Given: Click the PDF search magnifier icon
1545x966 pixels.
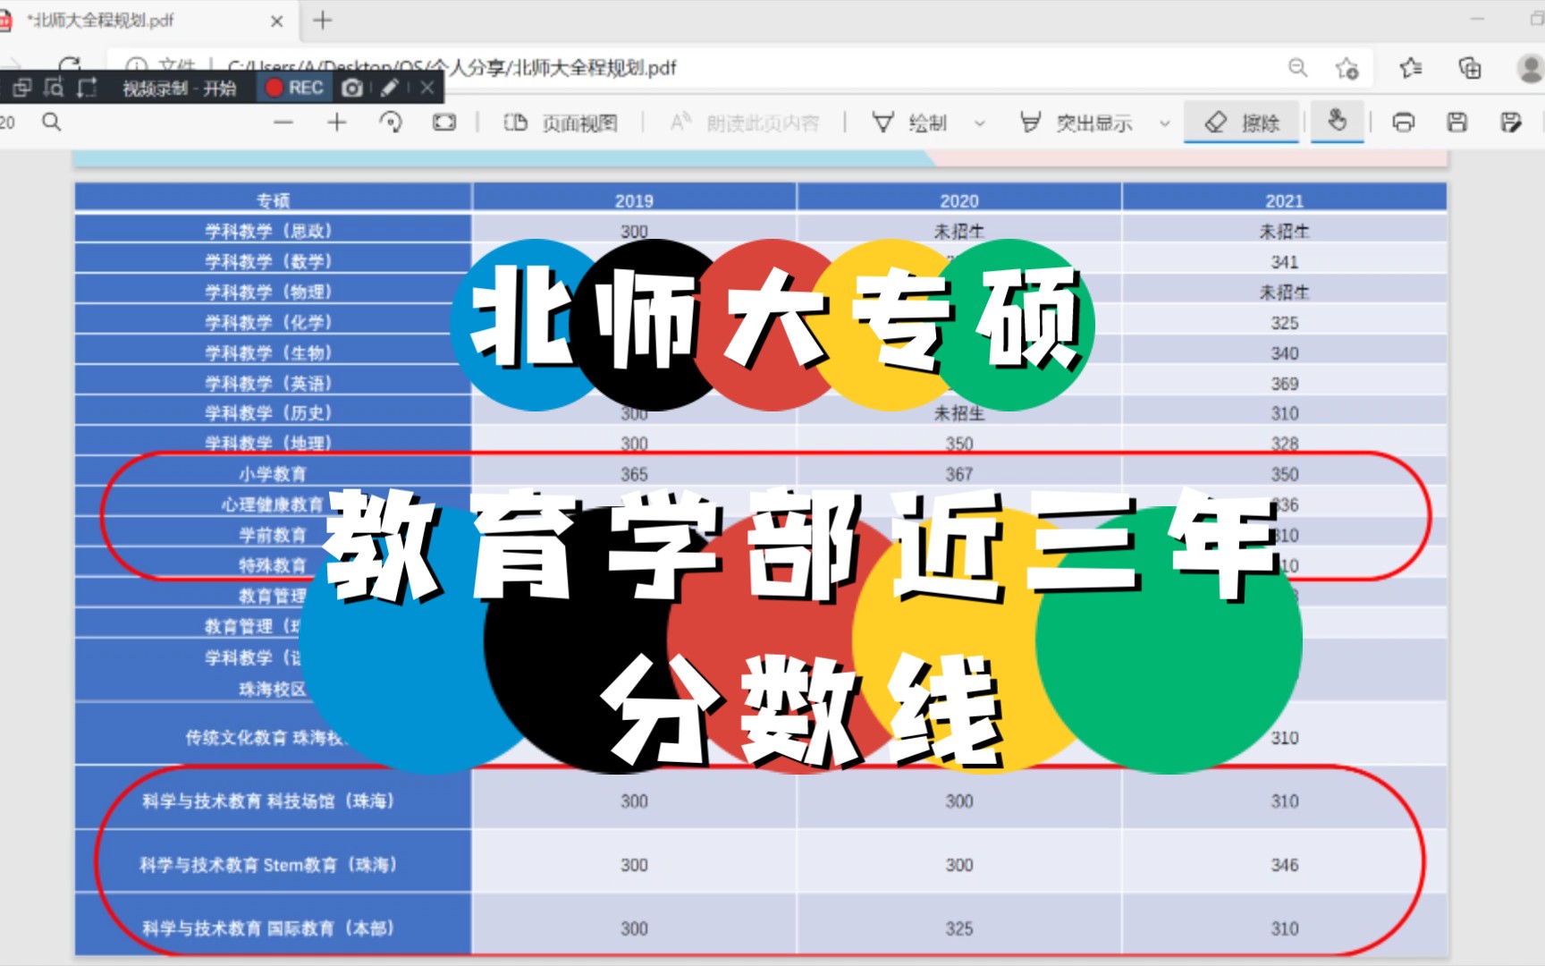Looking at the screenshot, I should (52, 122).
